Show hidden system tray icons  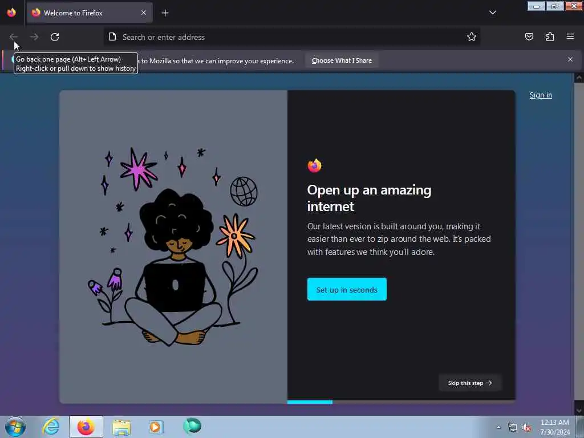498,427
